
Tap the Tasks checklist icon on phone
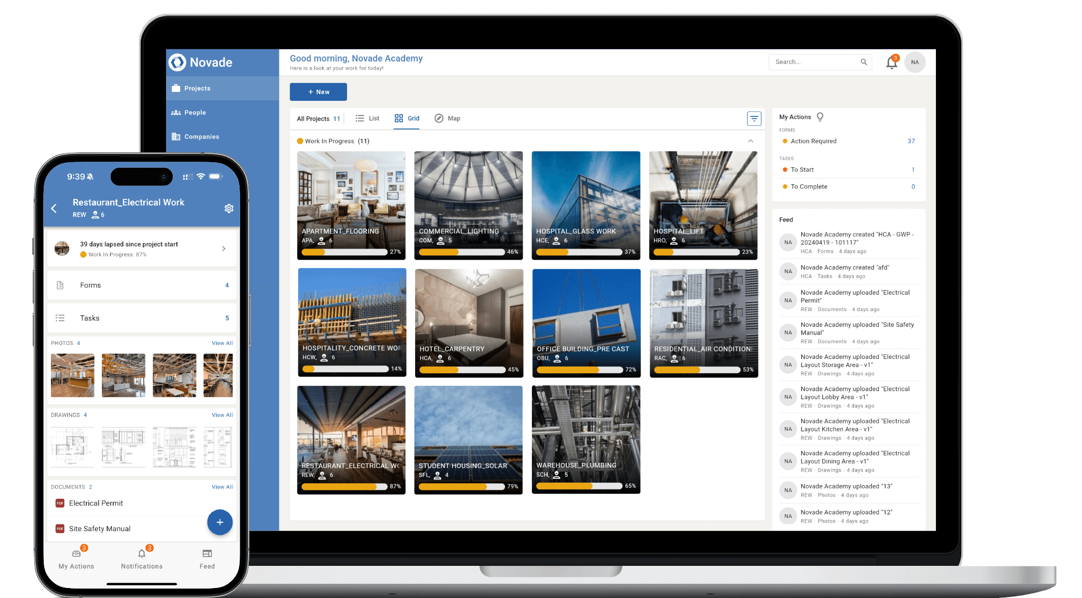tap(60, 318)
